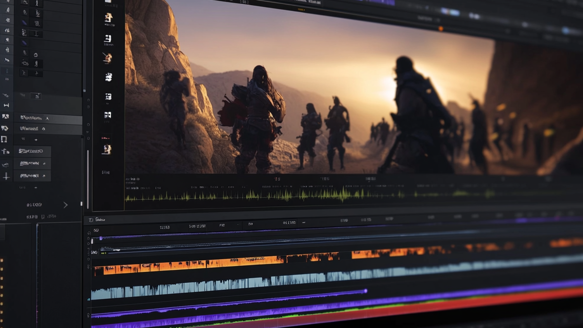Click the purple playhead marker at the timeline start
Image resolution: width=583 pixels, height=328 pixels.
click(x=101, y=238)
